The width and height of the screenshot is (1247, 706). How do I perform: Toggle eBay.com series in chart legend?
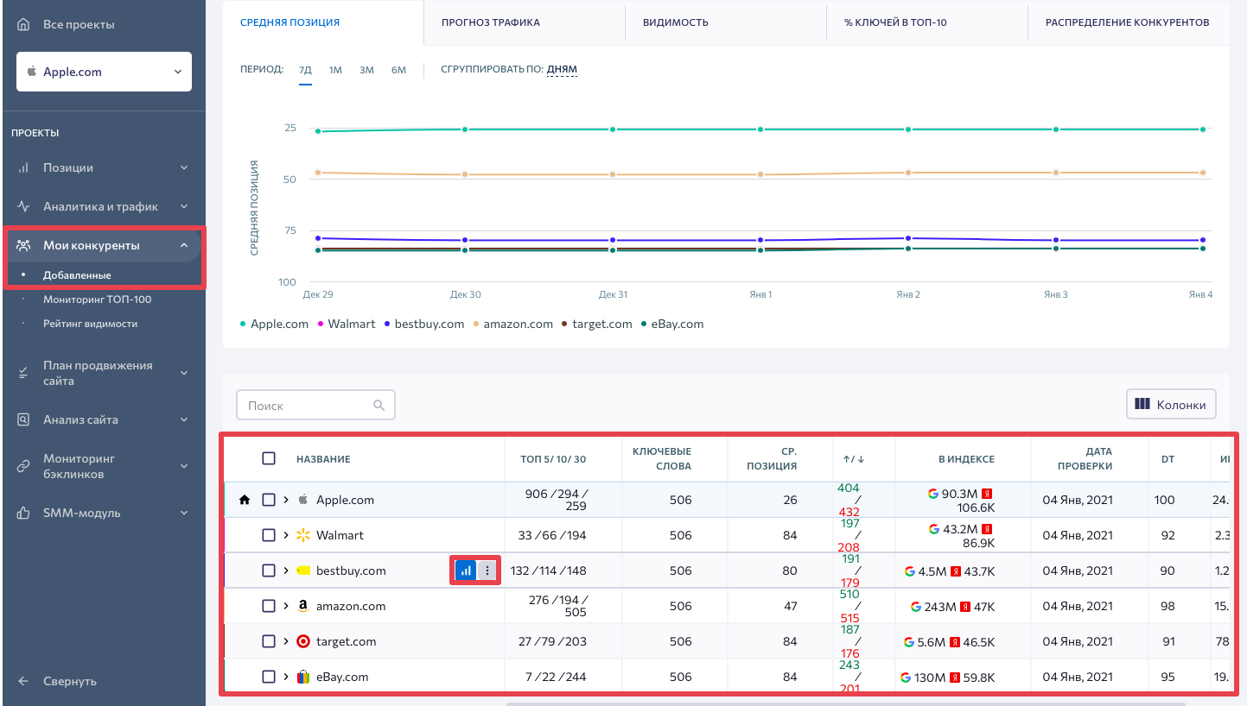click(x=672, y=324)
